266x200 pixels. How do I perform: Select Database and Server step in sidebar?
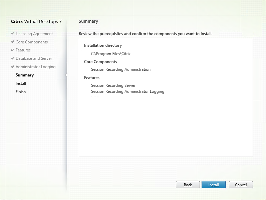pyautogui.click(x=34, y=58)
